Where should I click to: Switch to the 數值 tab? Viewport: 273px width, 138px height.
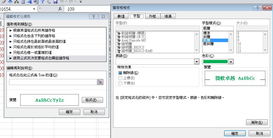pyautogui.click(x=121, y=16)
